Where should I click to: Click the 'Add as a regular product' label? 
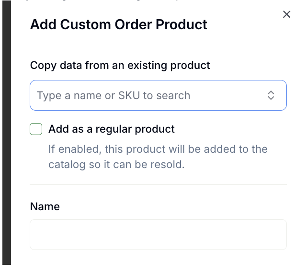click(x=112, y=129)
